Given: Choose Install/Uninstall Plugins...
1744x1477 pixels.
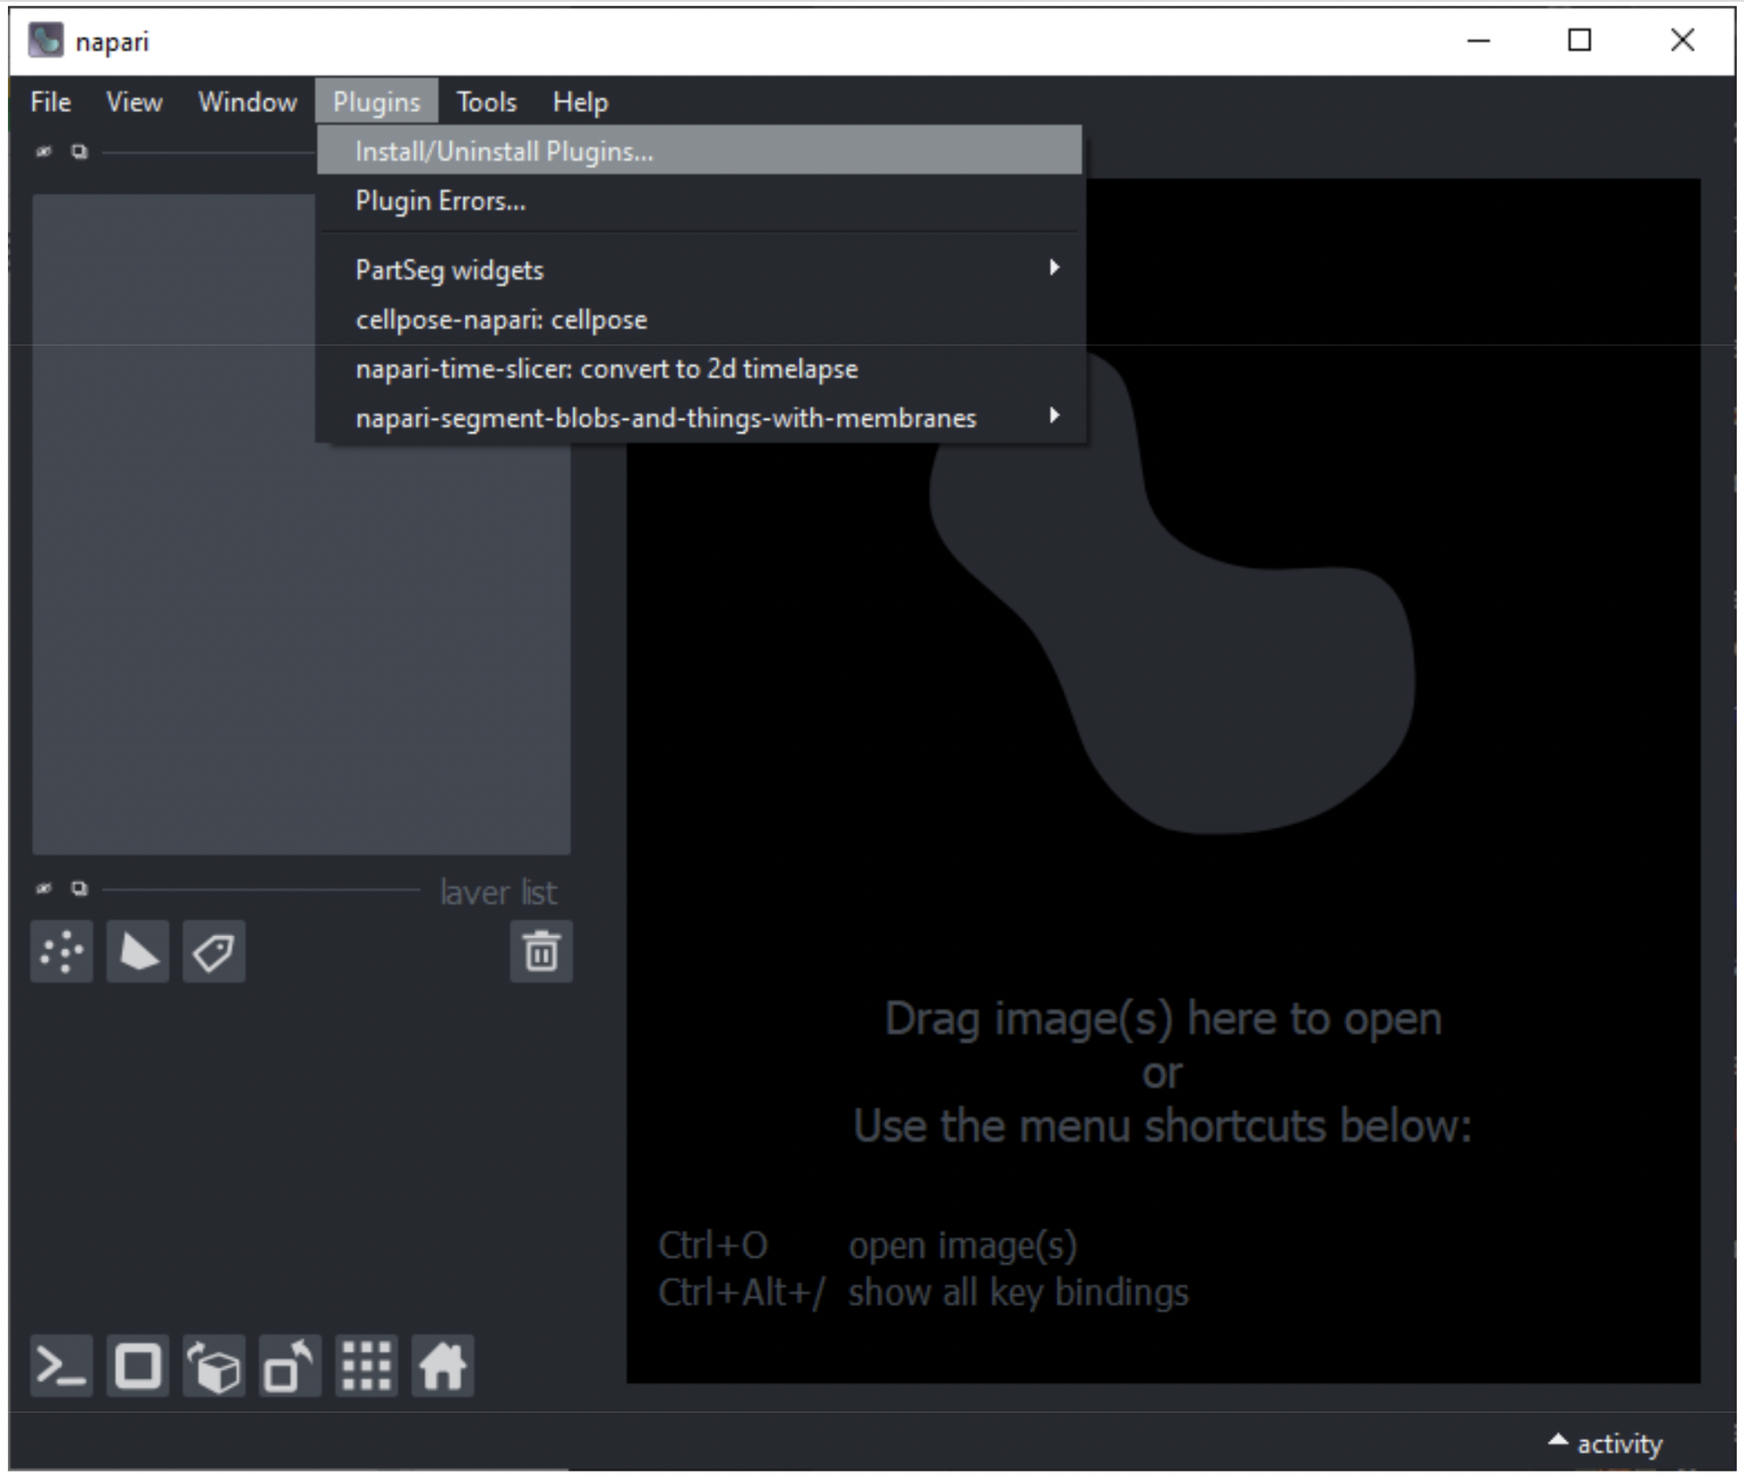Looking at the screenshot, I should 699,150.
